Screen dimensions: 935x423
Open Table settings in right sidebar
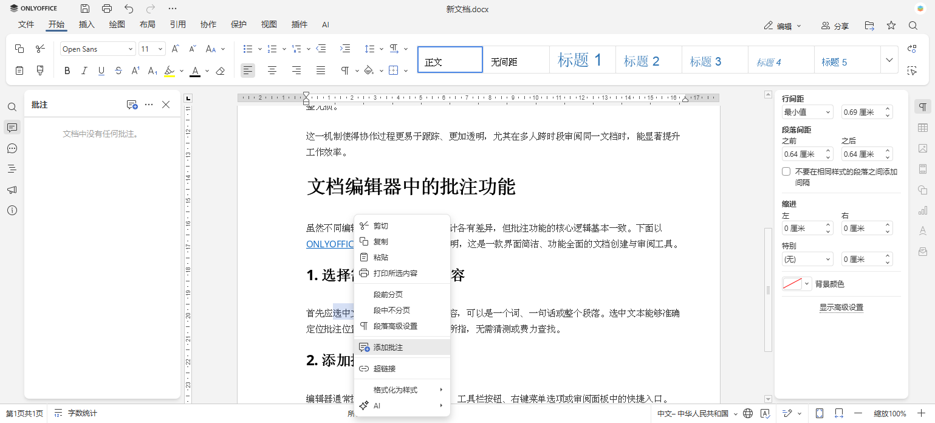click(x=922, y=127)
